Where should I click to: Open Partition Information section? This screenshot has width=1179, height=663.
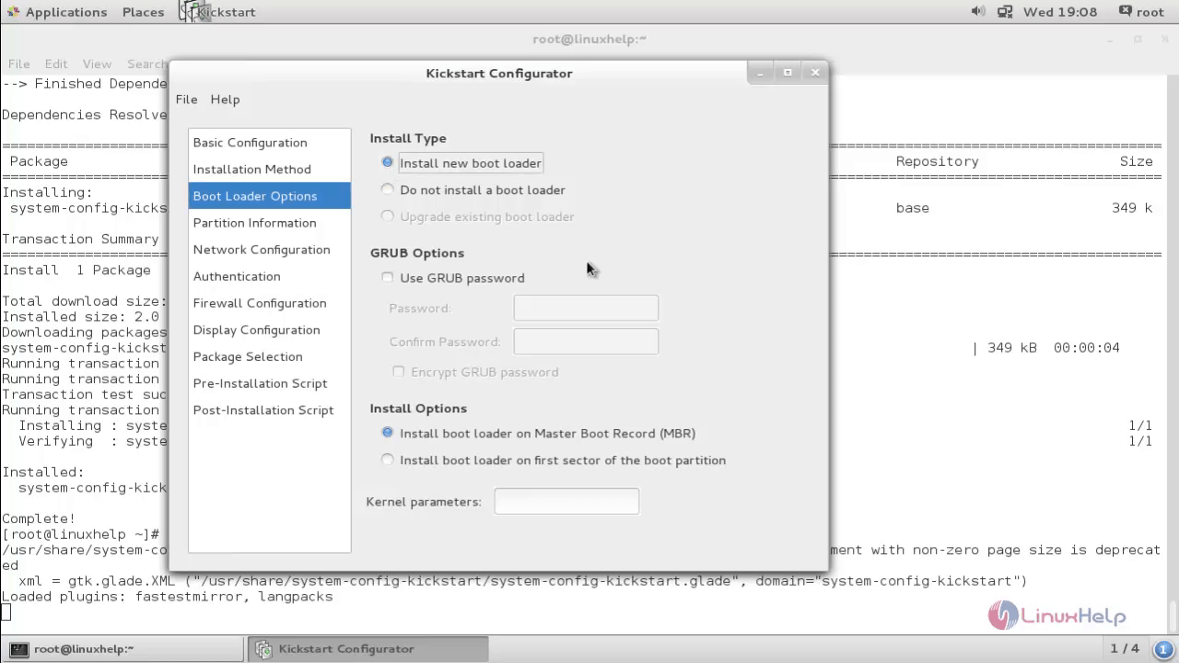(269, 223)
